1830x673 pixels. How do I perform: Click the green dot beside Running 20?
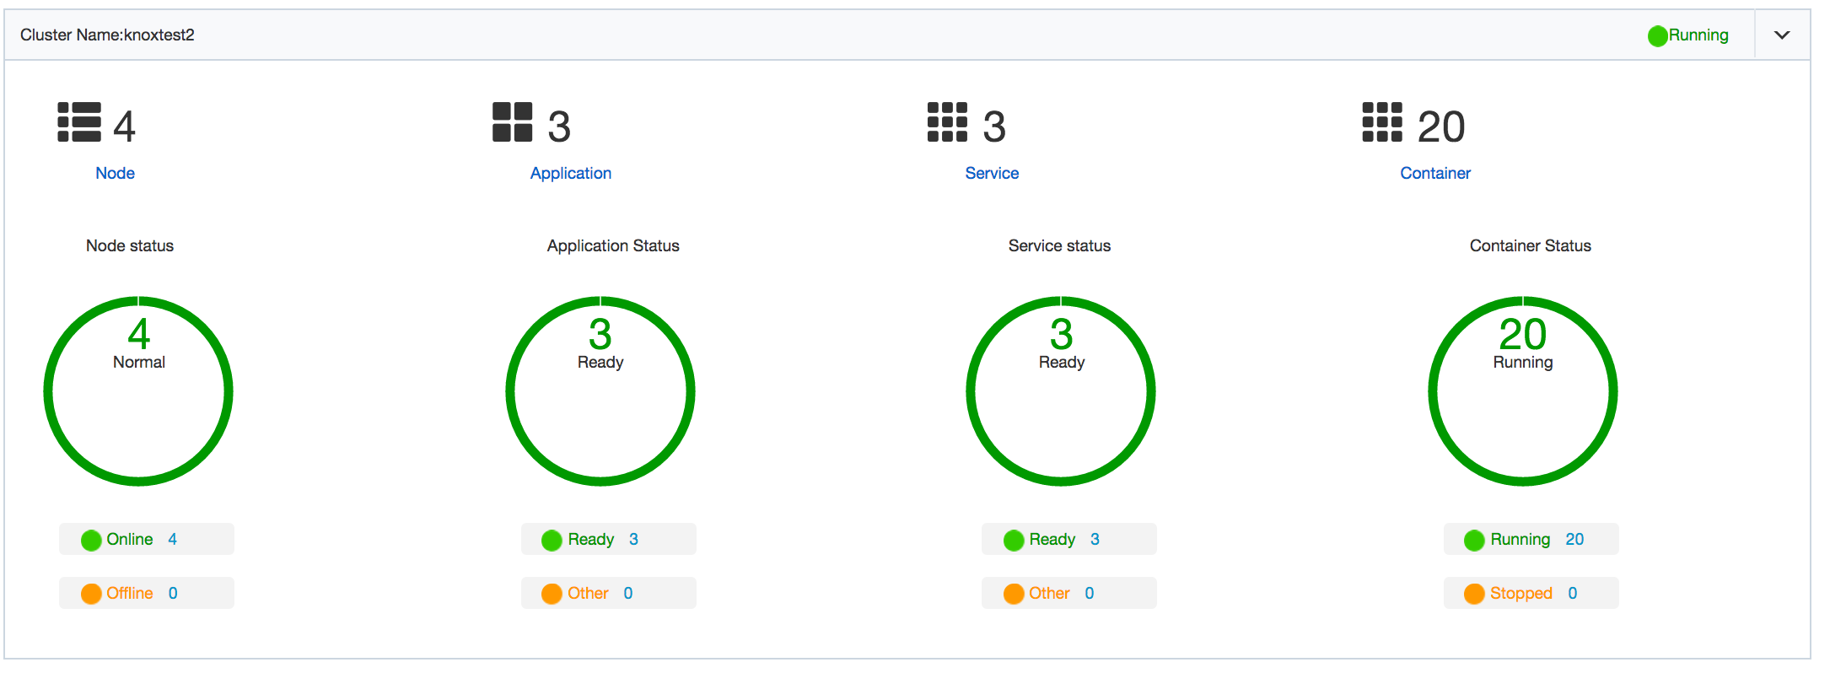pos(1474,540)
